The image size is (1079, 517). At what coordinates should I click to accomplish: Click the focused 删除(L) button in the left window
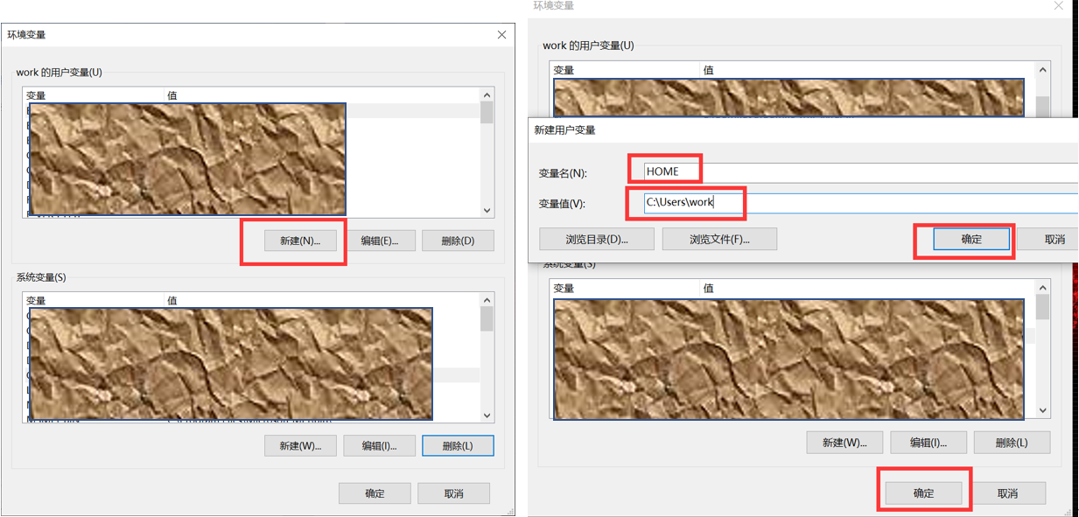[x=458, y=445]
